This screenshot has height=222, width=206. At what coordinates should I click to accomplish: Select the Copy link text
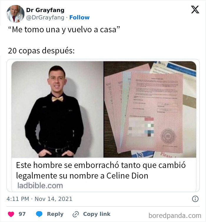pos(97,214)
